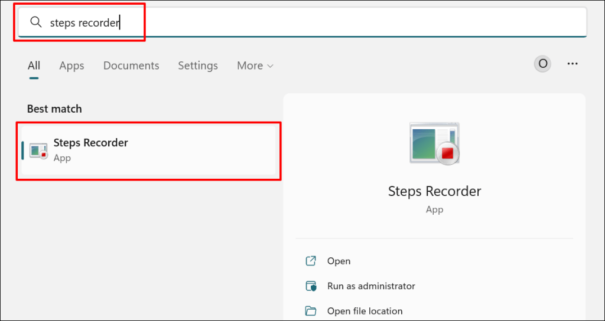Open the Documents filter tab
Image resolution: width=605 pixels, height=321 pixels.
[131, 65]
